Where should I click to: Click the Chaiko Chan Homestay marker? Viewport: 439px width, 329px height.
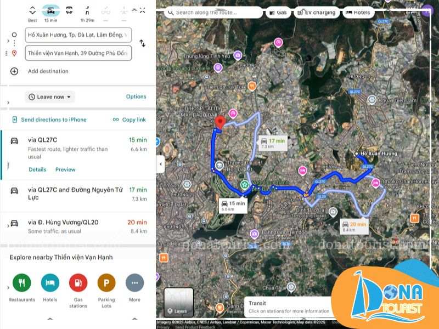[x=375, y=183]
